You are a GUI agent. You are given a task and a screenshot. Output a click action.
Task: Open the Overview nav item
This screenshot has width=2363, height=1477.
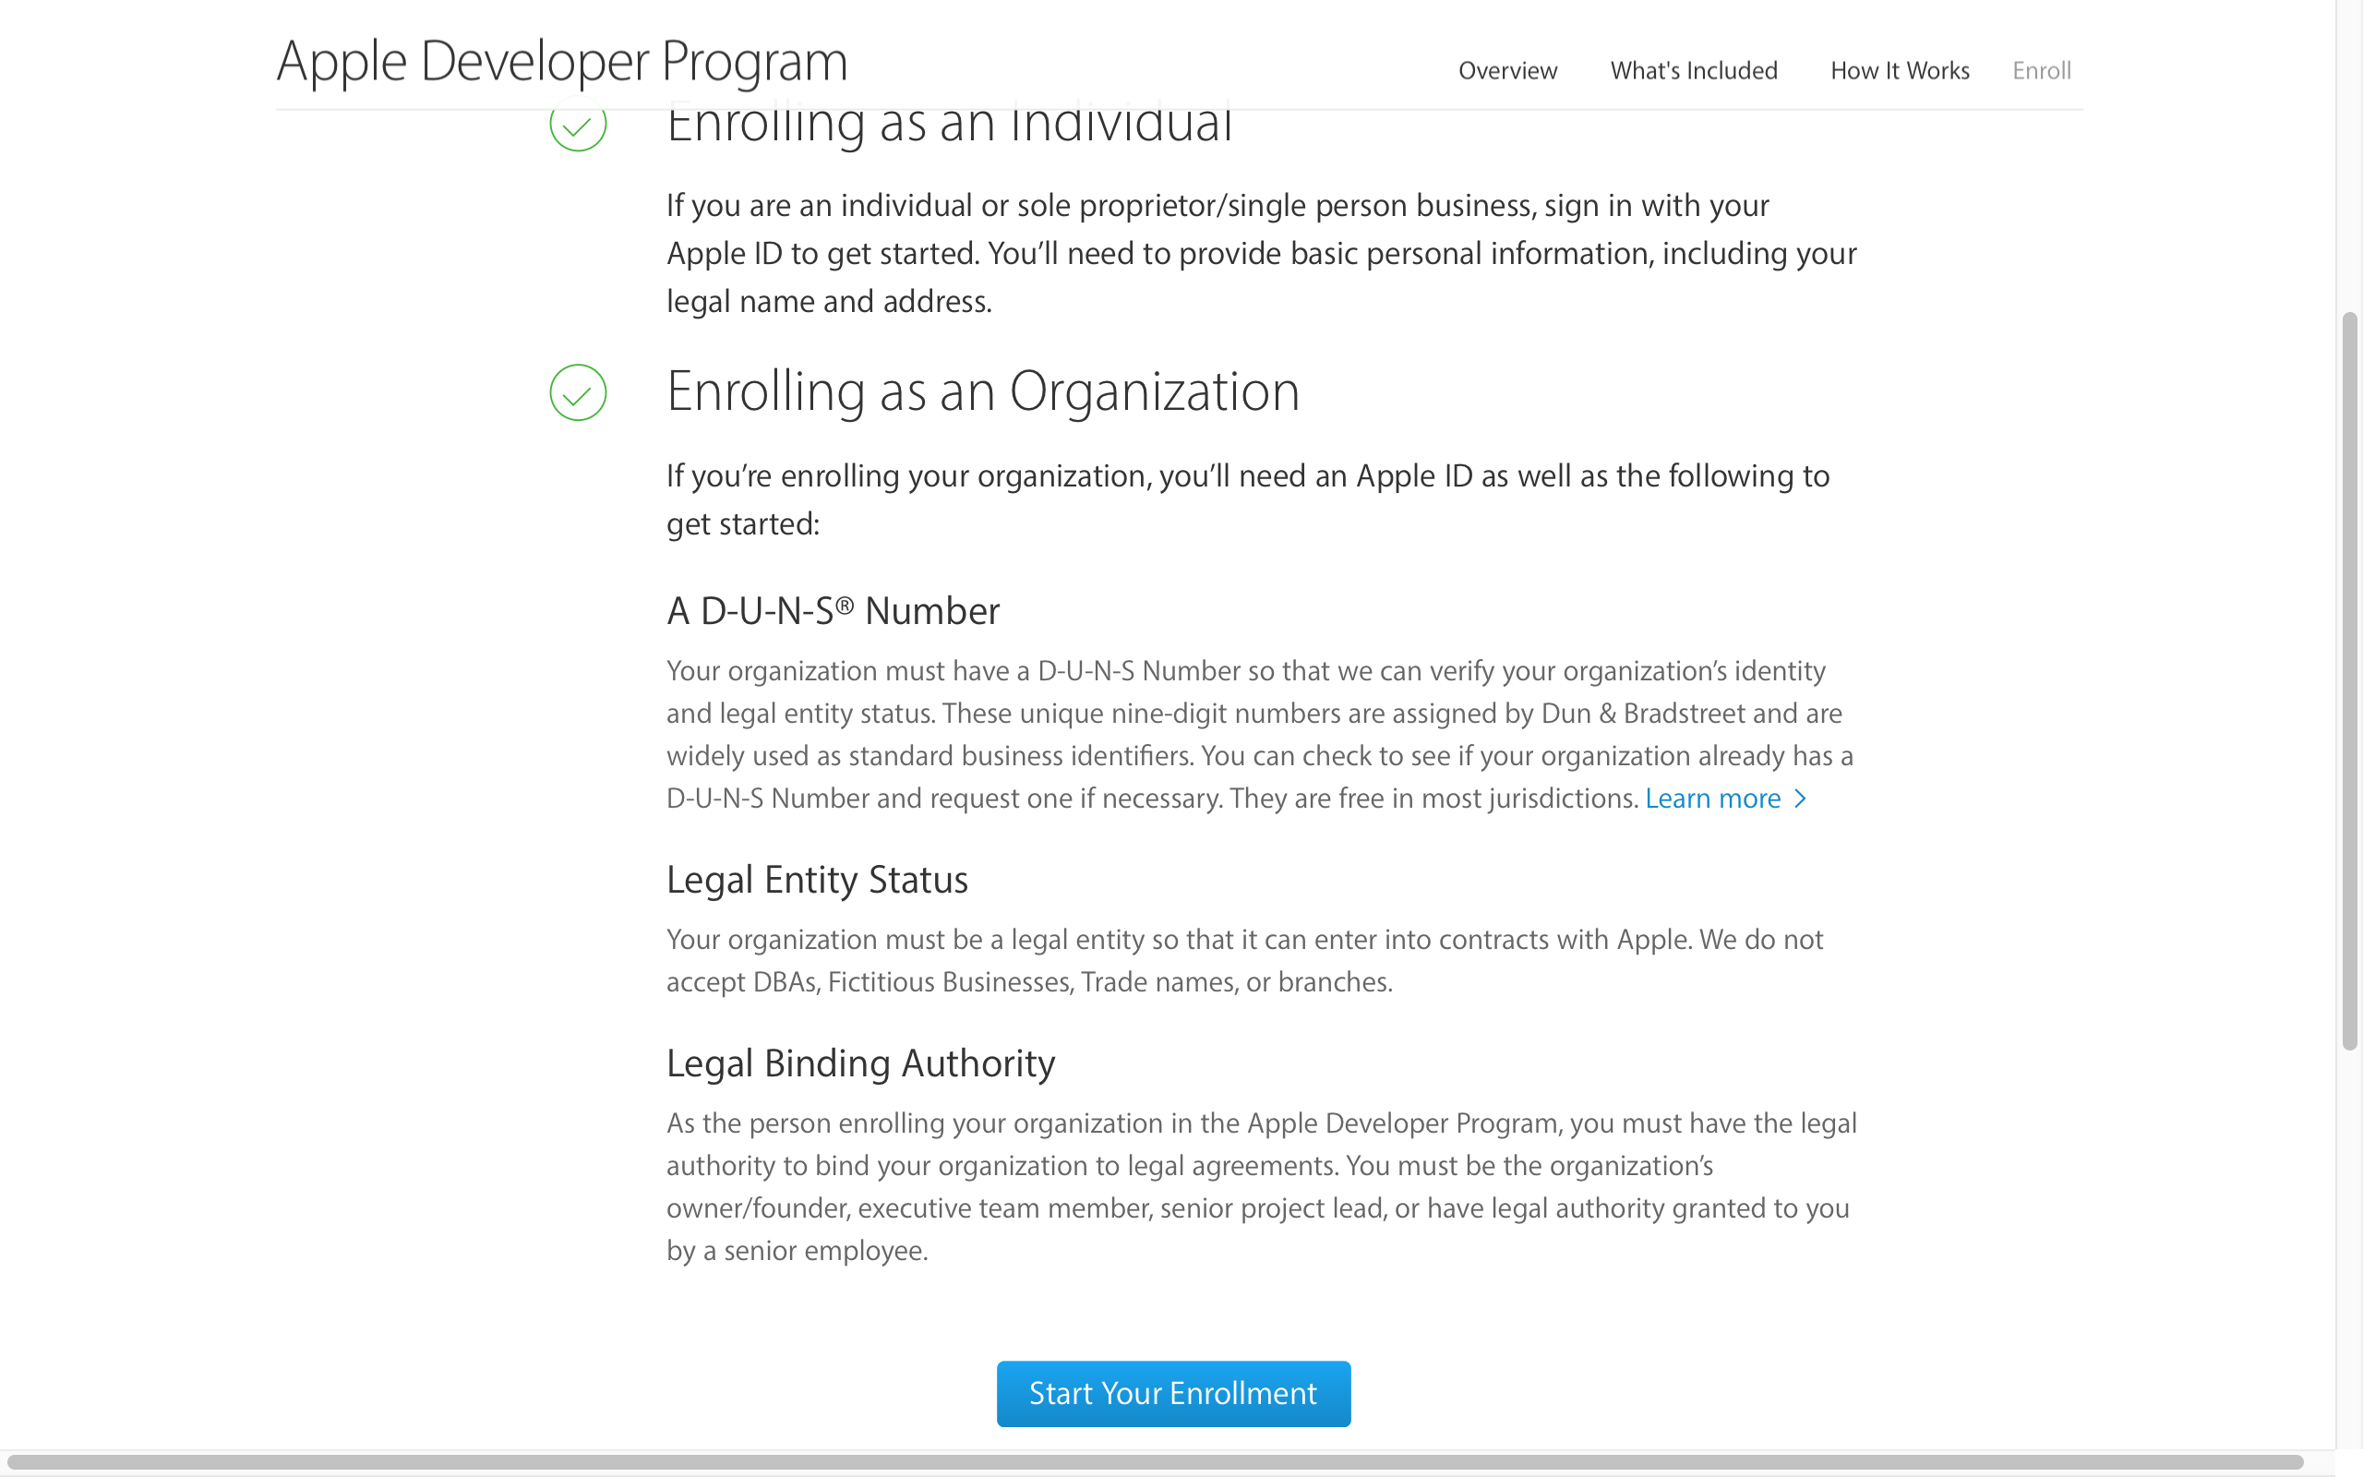(1506, 70)
